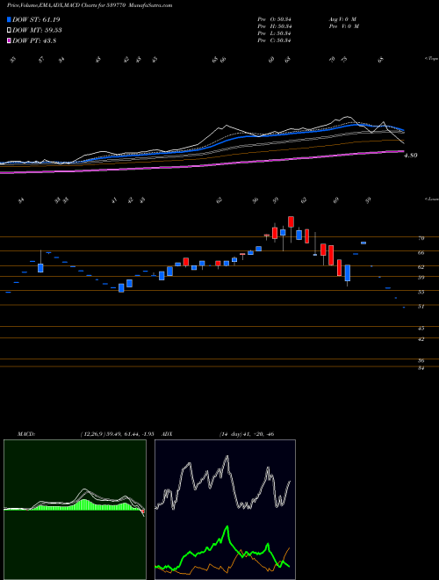Select the 'DOW MT: 59.53' legend text

tap(37, 31)
